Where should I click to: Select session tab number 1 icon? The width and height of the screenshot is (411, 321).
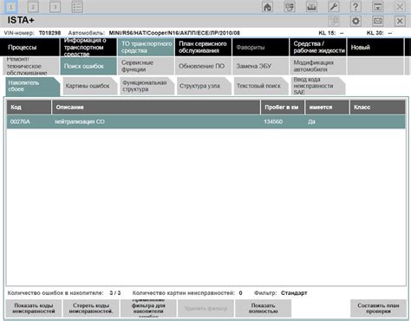(10, 7)
